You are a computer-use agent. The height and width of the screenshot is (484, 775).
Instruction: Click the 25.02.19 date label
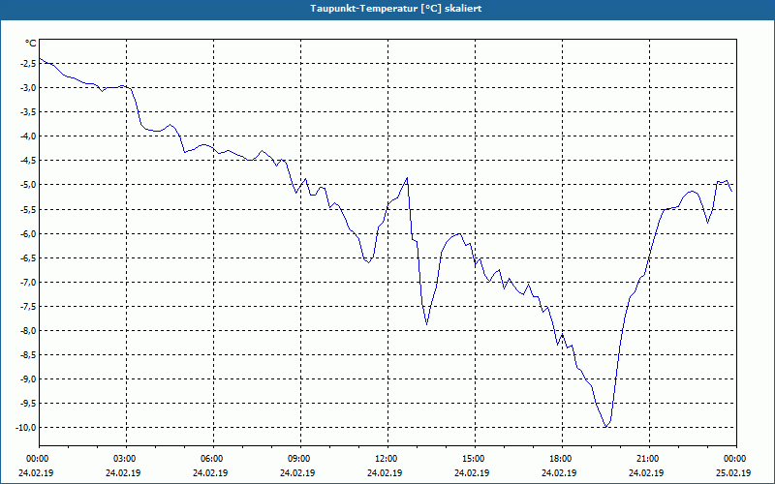coord(733,472)
